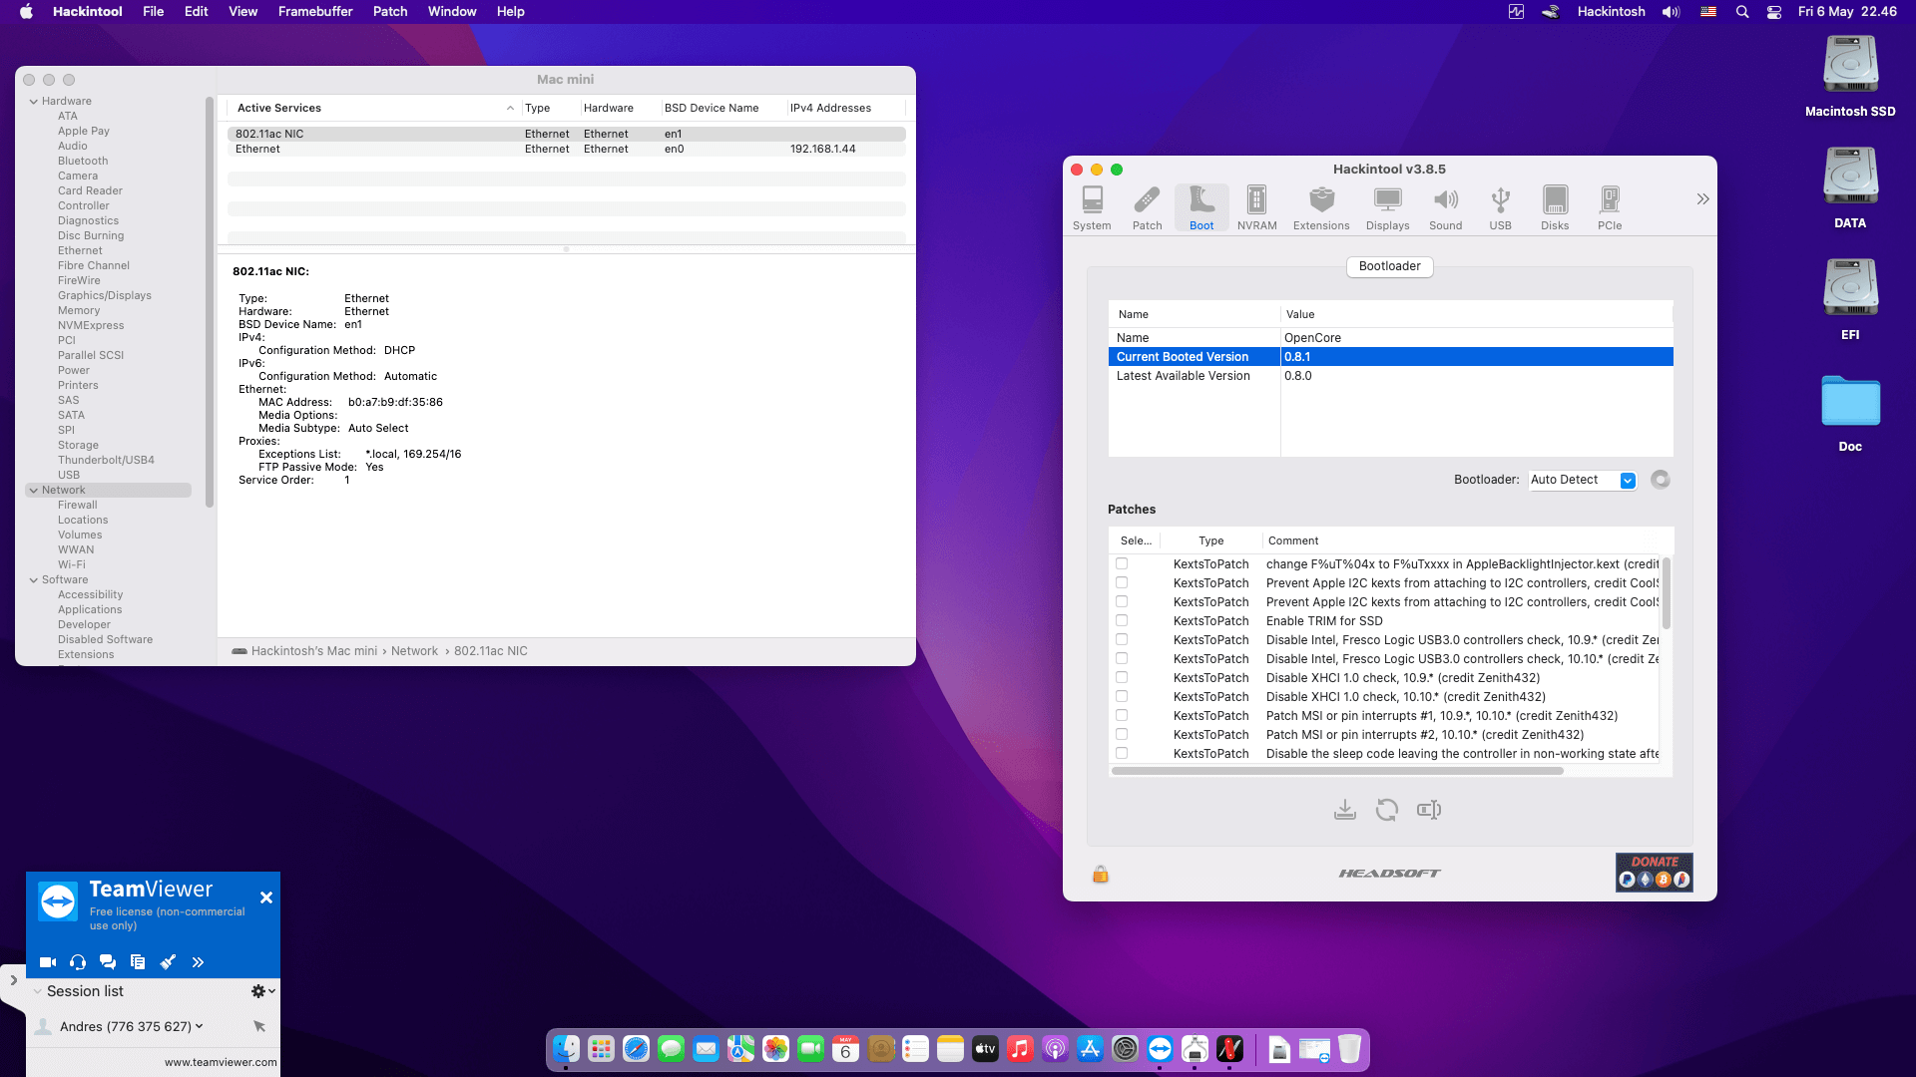
Task: Select the en0 Ethernet row in Active Services
Action: coord(566,149)
